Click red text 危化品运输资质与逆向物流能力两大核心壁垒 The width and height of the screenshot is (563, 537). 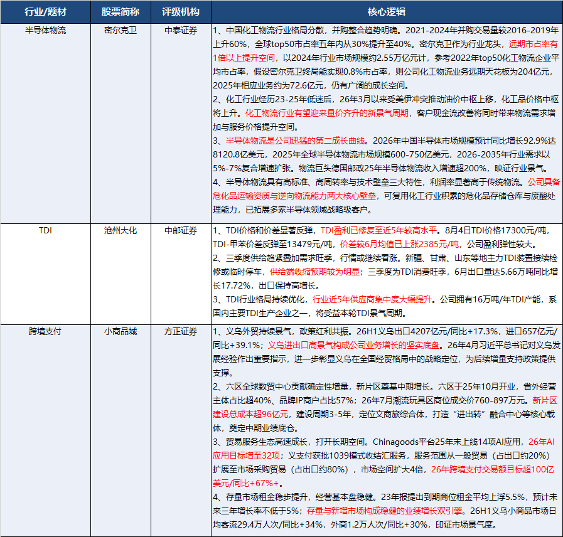[294, 196]
